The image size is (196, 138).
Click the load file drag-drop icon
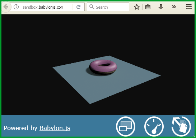click(x=181, y=126)
